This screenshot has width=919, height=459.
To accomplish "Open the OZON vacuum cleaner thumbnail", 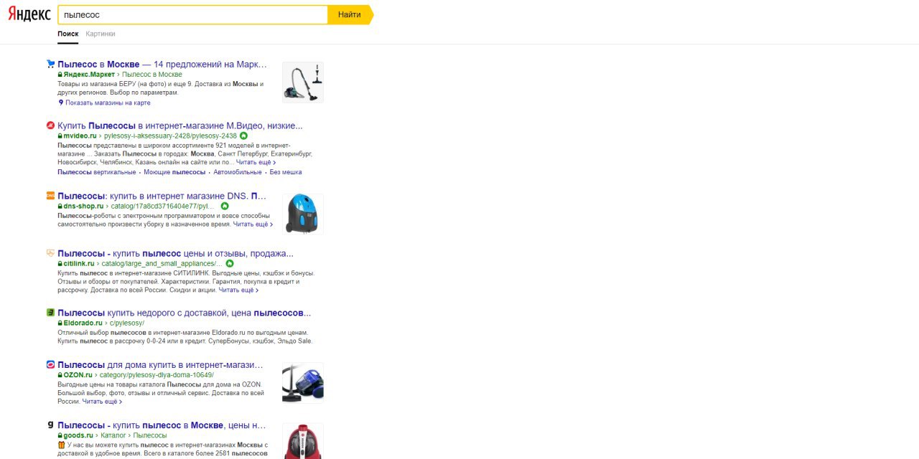I will [303, 383].
